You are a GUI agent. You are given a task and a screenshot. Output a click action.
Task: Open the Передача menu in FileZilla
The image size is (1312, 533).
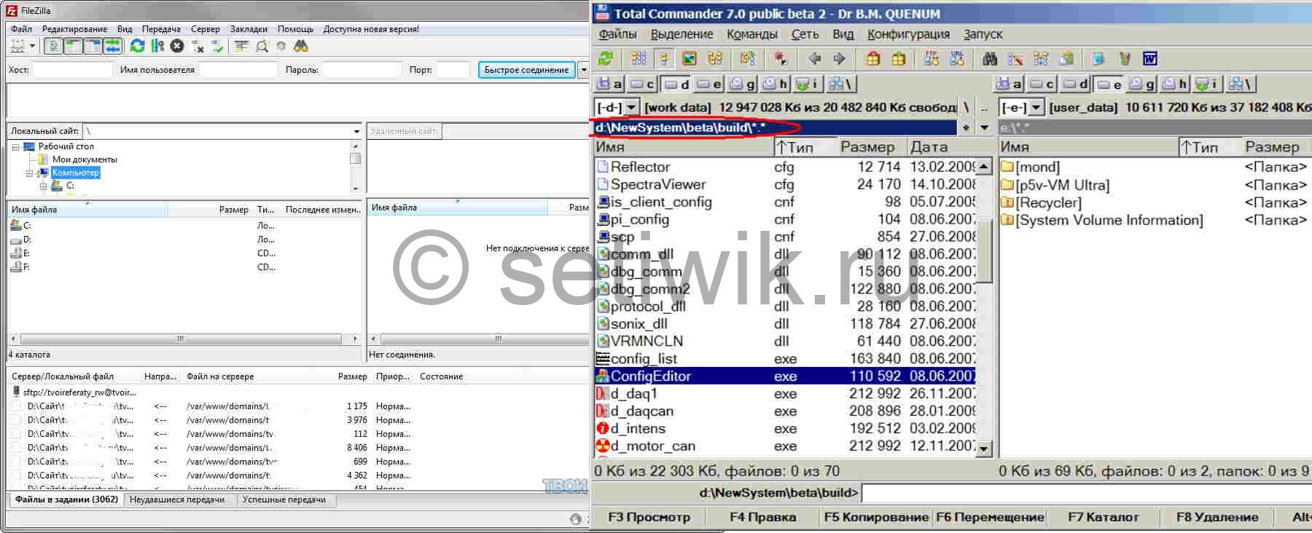pyautogui.click(x=161, y=29)
